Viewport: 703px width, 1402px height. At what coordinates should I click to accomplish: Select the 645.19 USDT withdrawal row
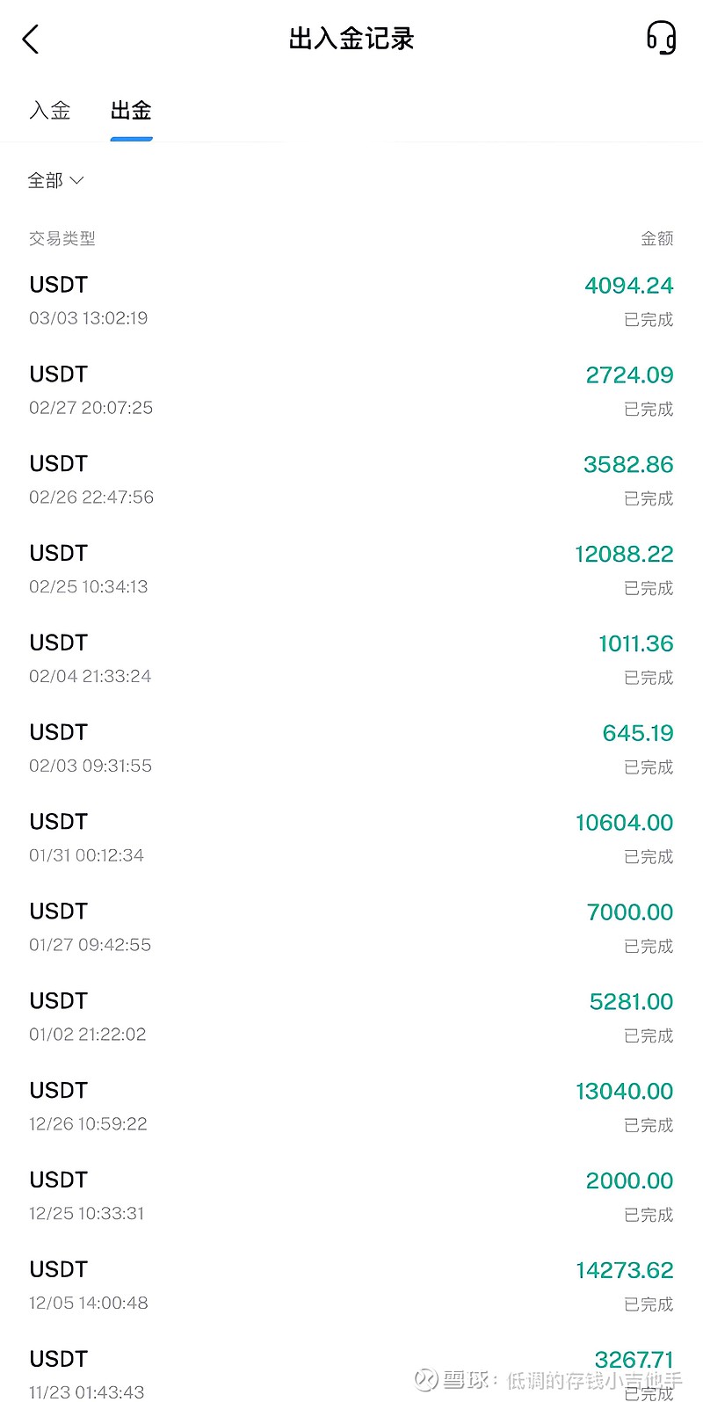pos(351,749)
